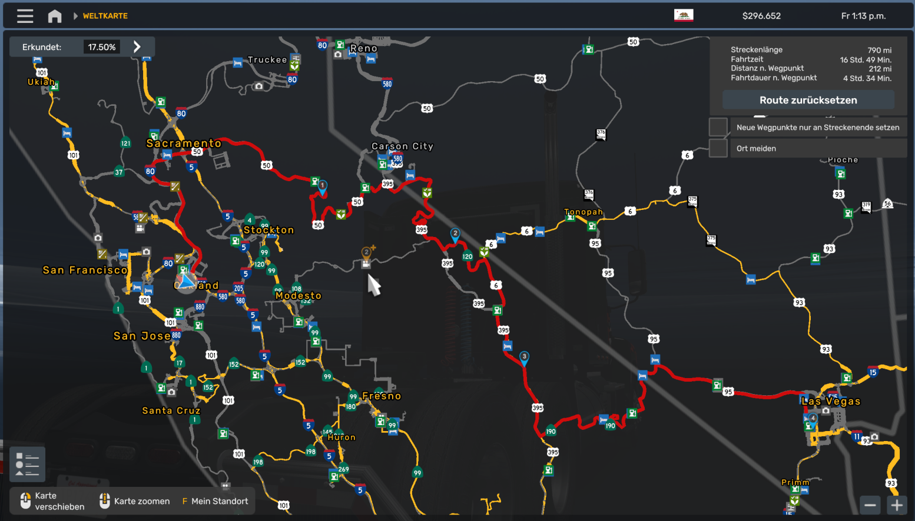Click the 17.50% explored value field
915x521 pixels.
click(x=102, y=47)
